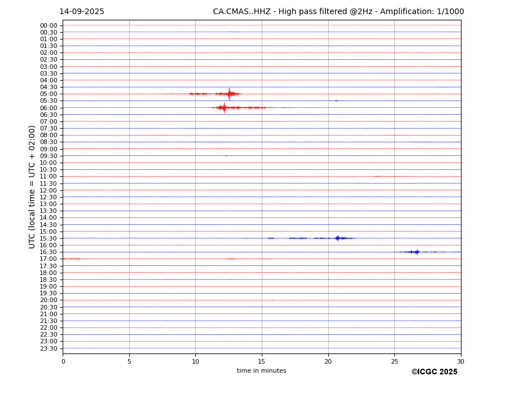This screenshot has width=523, height=393.
Task: Click the 'time in minutes' axis label
Action: tap(262, 370)
